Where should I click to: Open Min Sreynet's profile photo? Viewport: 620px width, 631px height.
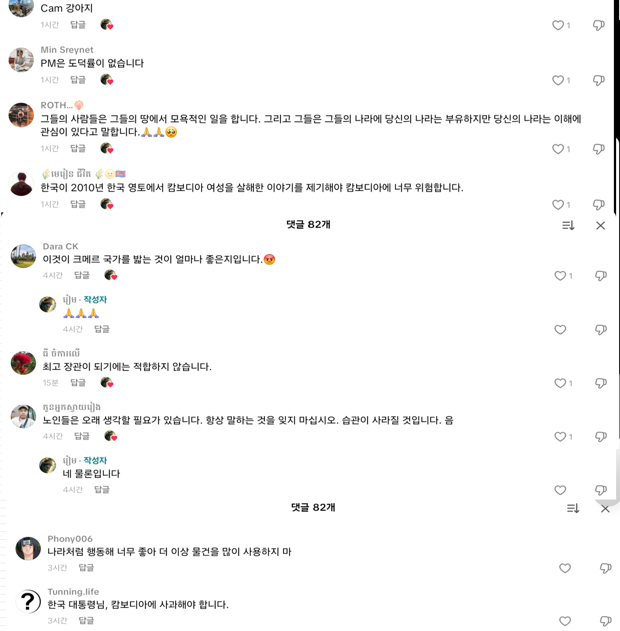pyautogui.click(x=21, y=60)
